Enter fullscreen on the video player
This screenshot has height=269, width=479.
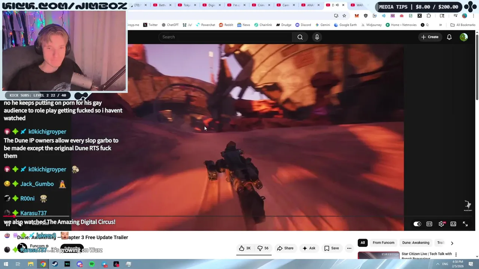(465, 224)
